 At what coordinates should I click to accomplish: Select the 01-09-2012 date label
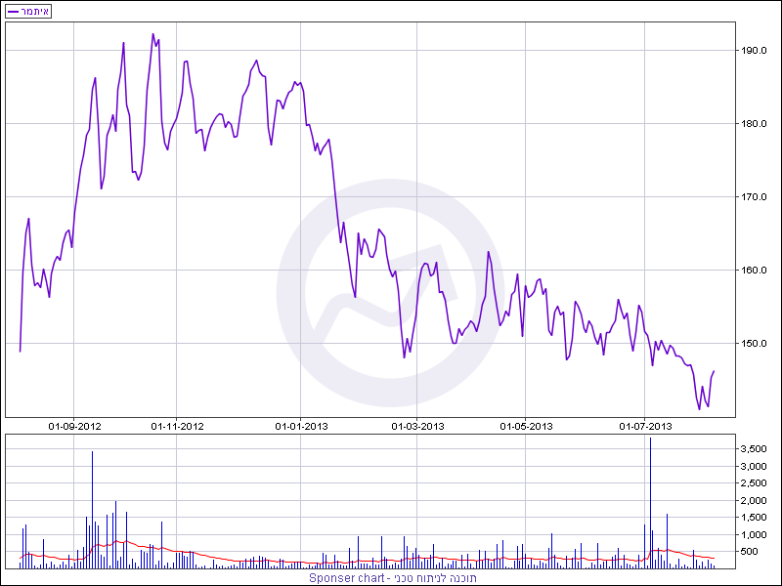[x=75, y=426]
